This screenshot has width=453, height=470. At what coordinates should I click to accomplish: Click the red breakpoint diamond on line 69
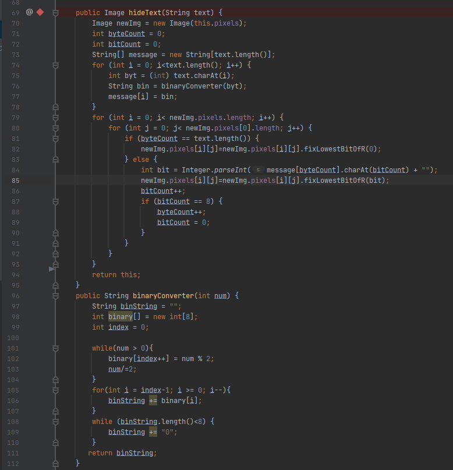coord(40,12)
